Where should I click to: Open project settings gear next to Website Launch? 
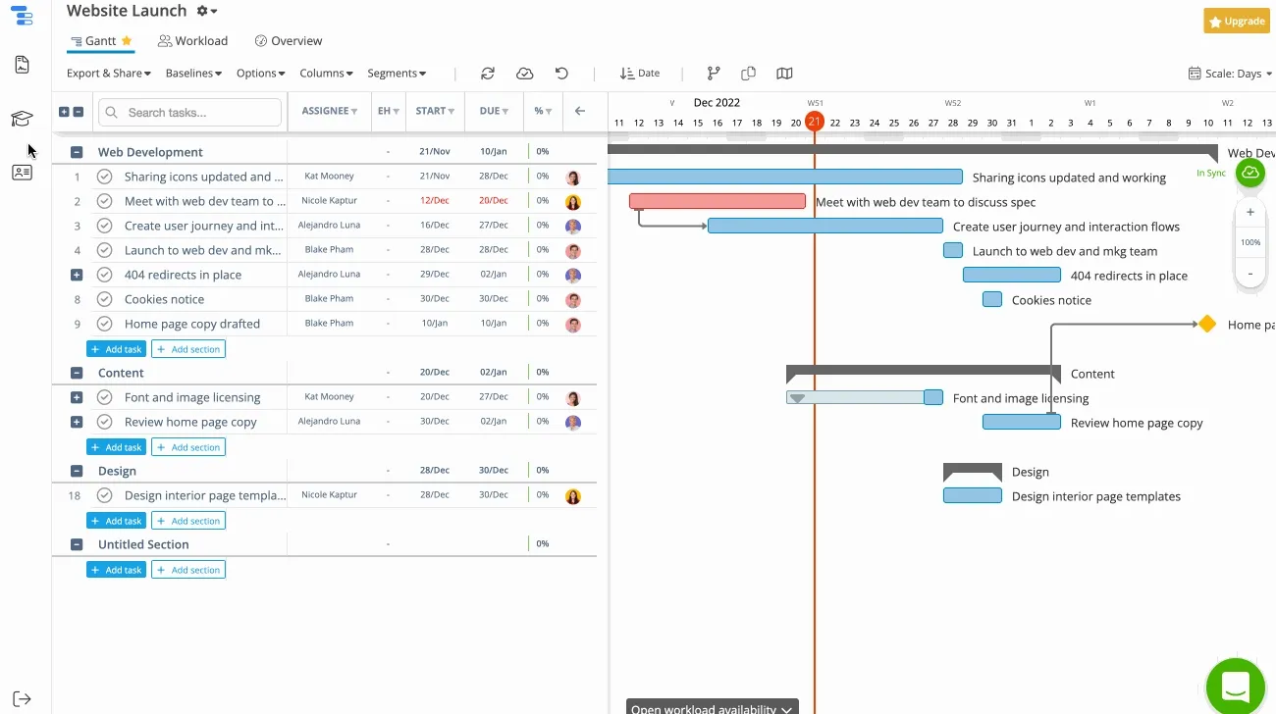click(x=206, y=11)
